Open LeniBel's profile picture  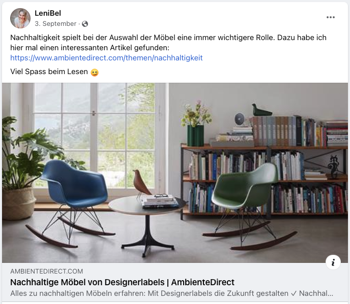tap(20, 18)
